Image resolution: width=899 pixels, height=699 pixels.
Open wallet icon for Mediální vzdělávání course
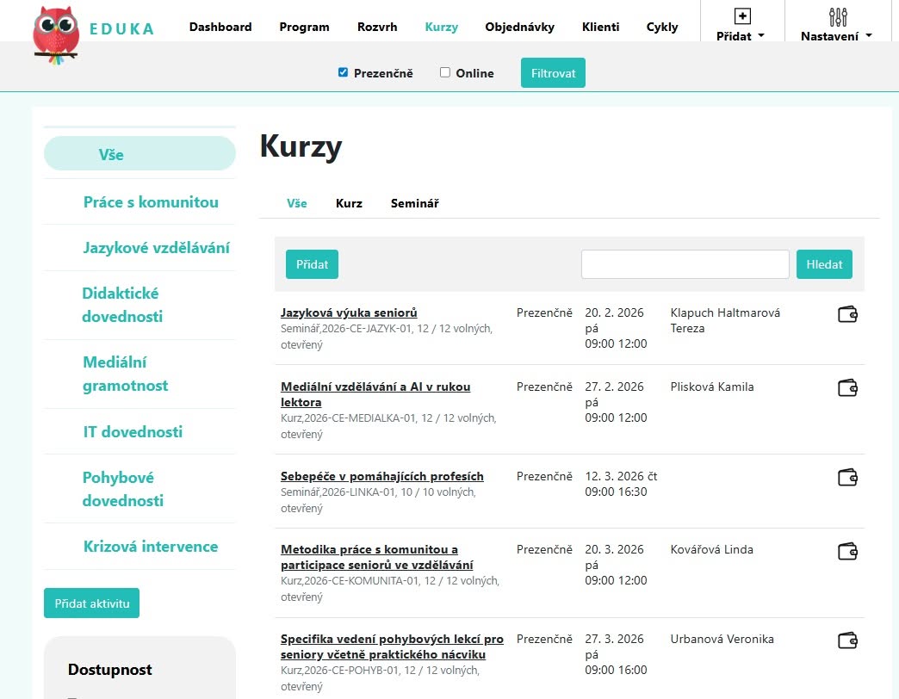pos(847,388)
